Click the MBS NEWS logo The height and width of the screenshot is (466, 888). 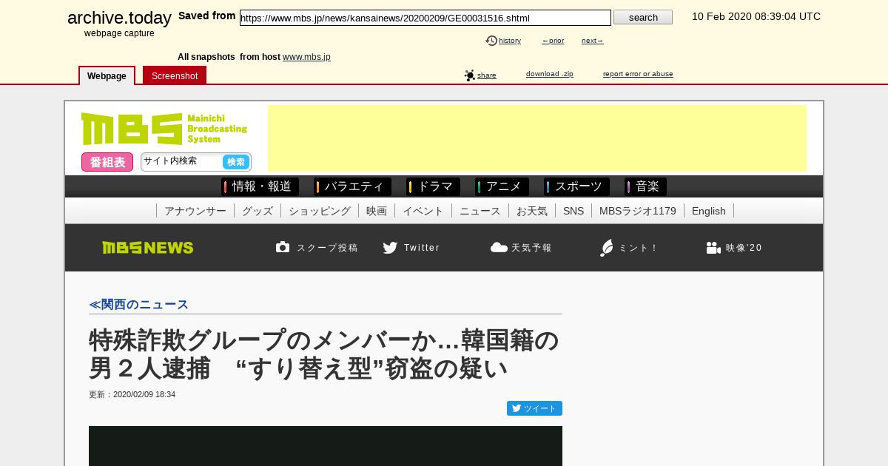coord(148,248)
